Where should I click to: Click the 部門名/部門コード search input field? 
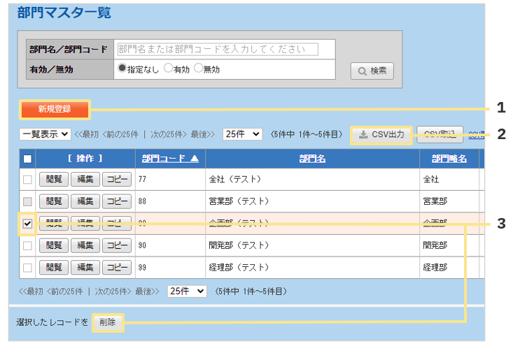pyautogui.click(x=216, y=50)
